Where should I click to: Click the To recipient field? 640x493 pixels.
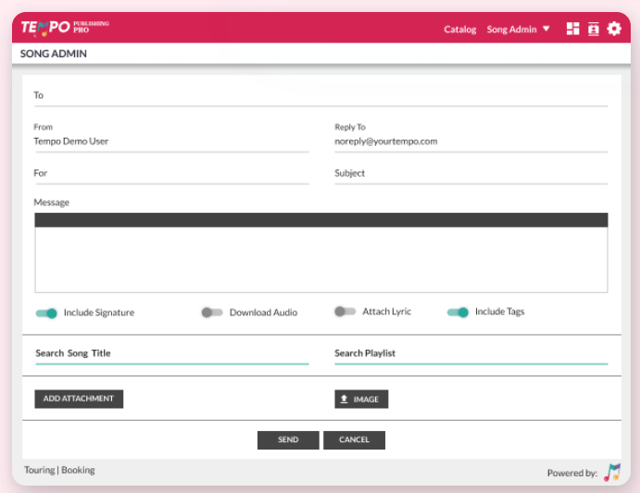pos(321,96)
